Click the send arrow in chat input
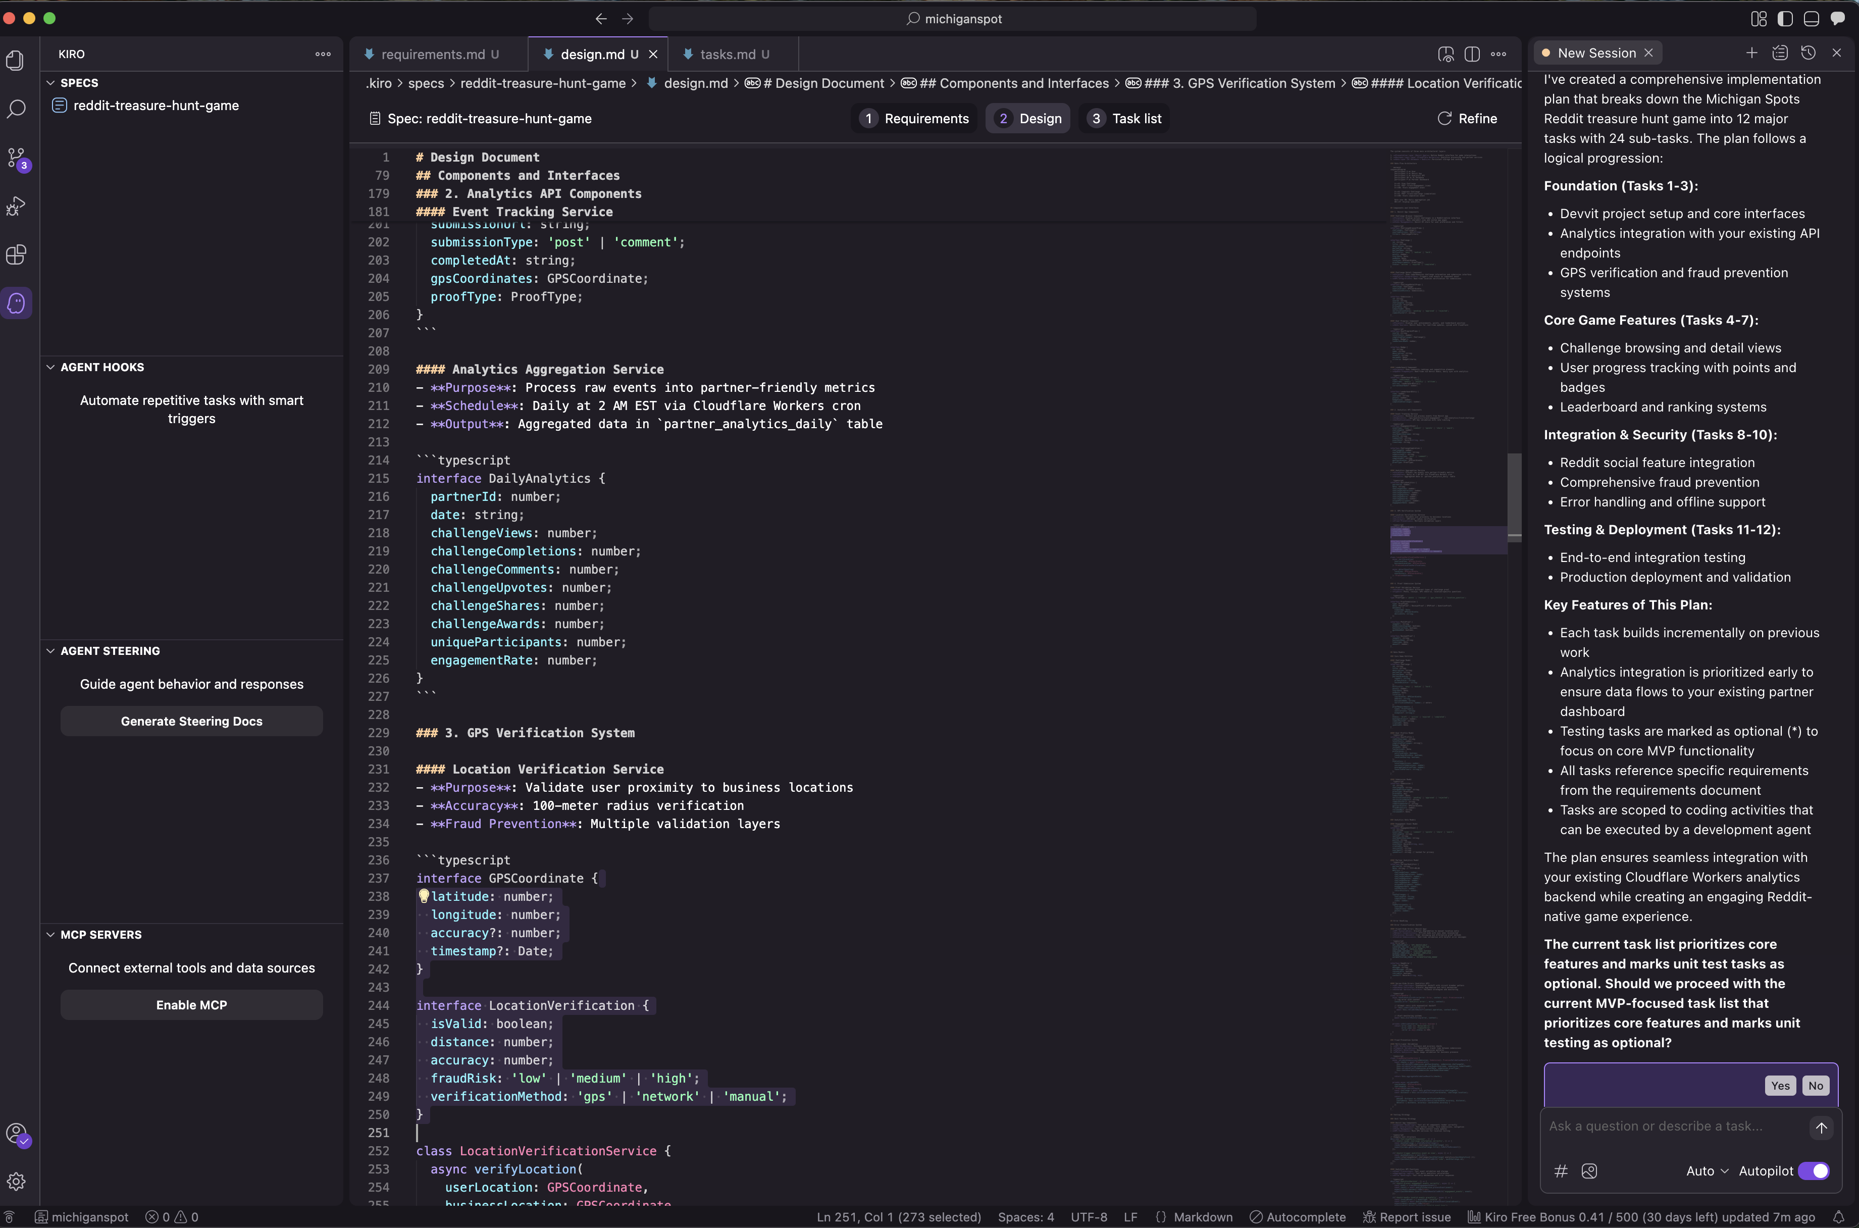 click(1821, 1128)
